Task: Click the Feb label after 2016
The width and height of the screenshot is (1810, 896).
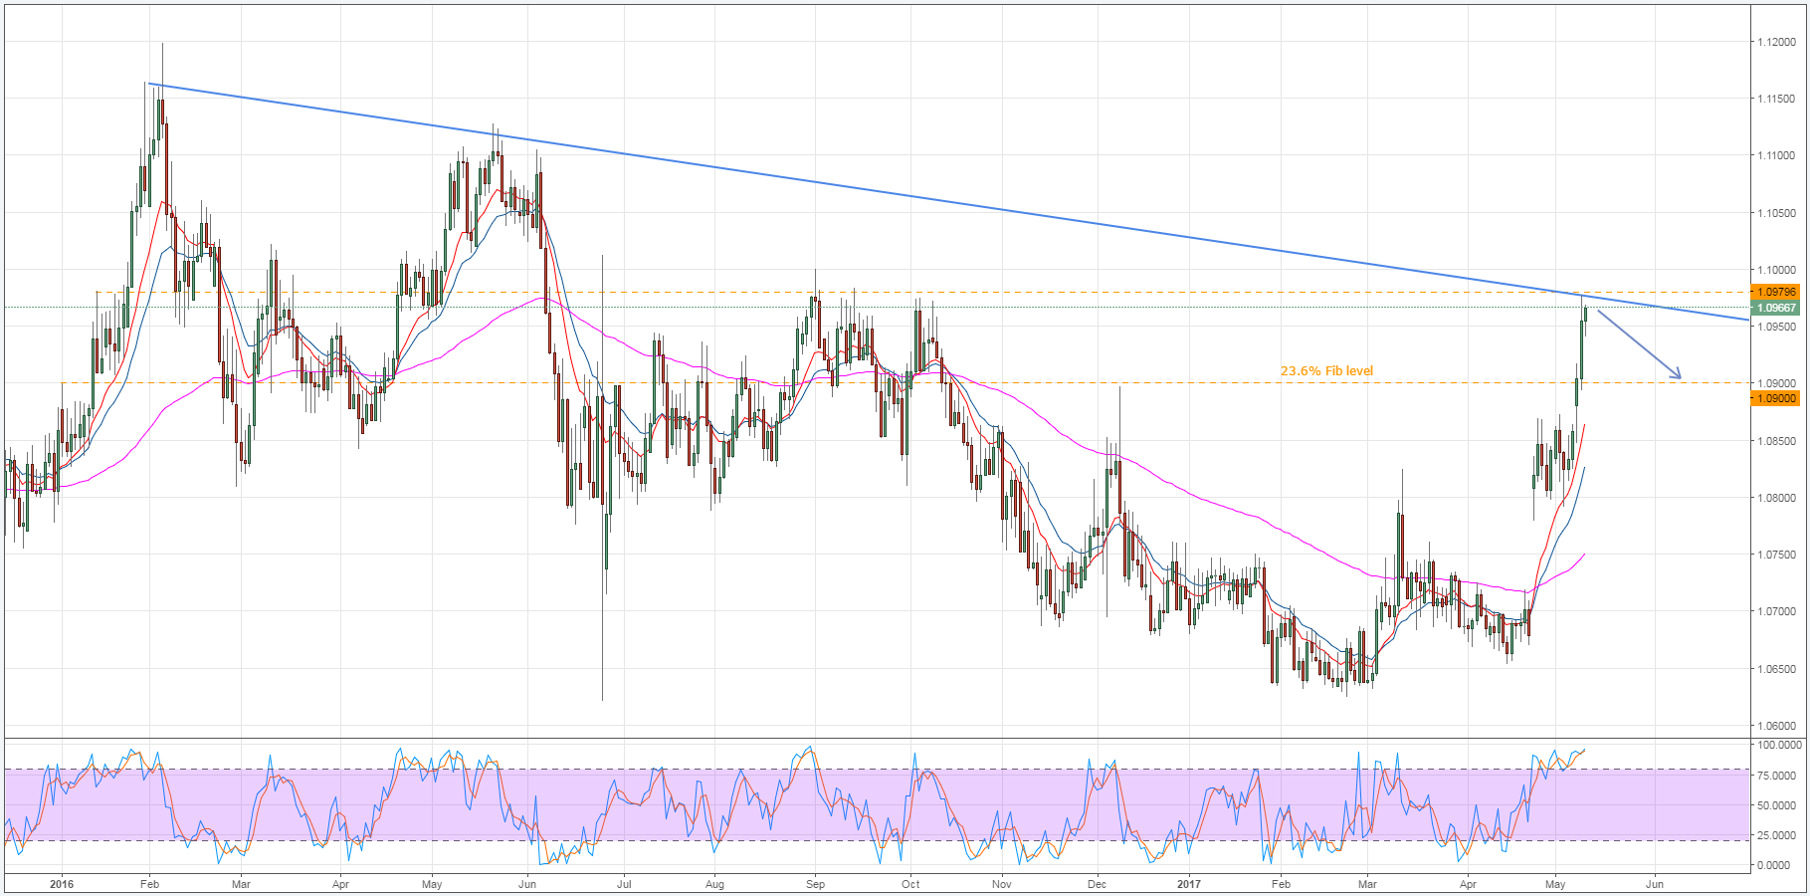Action: (x=149, y=884)
